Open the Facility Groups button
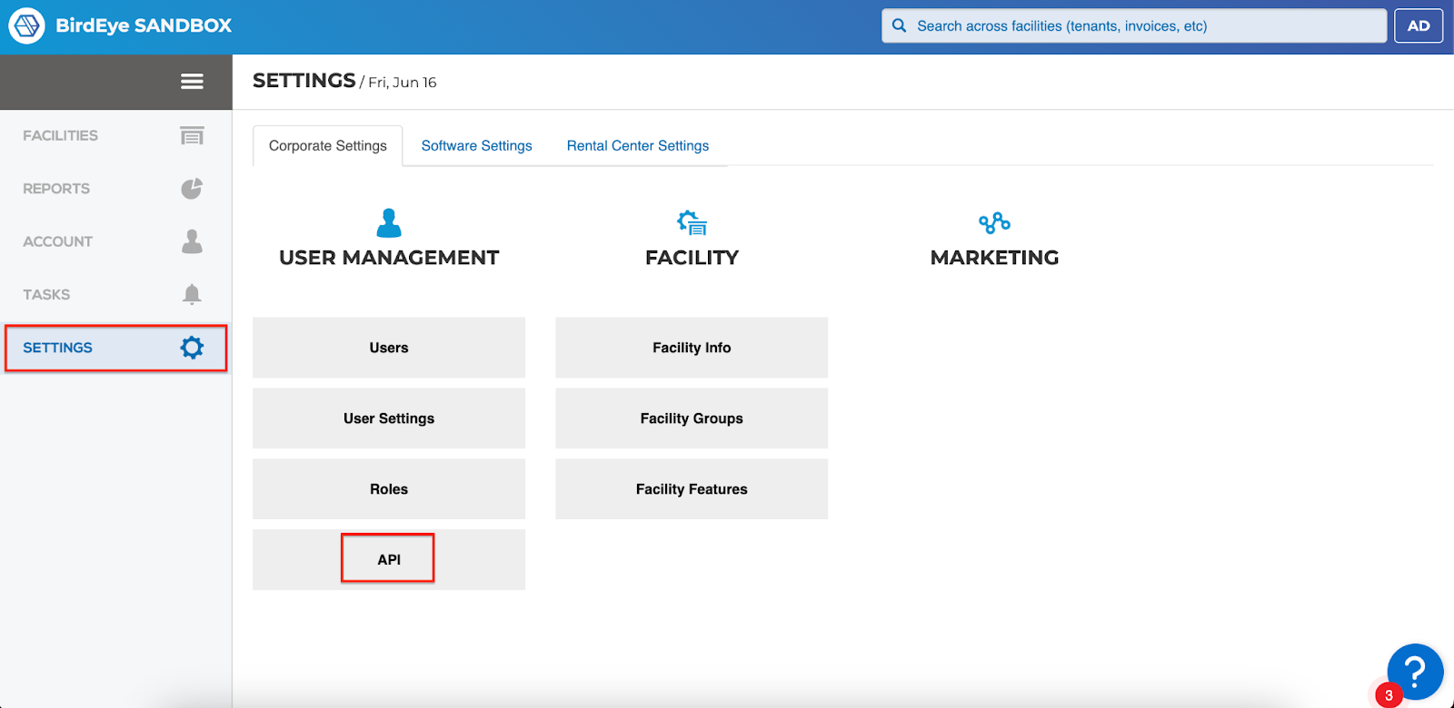The image size is (1454, 708). click(x=692, y=418)
